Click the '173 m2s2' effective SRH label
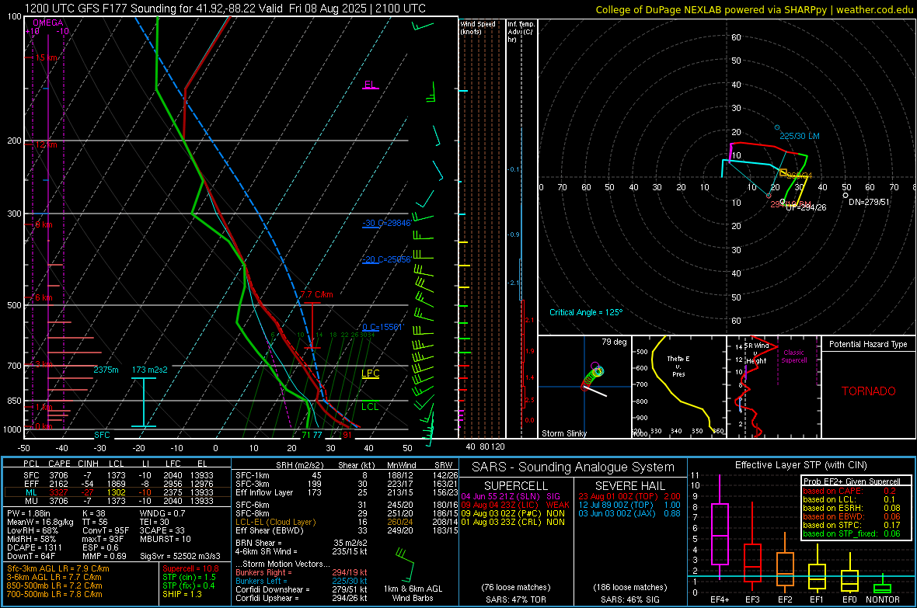Screen dimensions: 917x608 pos(150,370)
